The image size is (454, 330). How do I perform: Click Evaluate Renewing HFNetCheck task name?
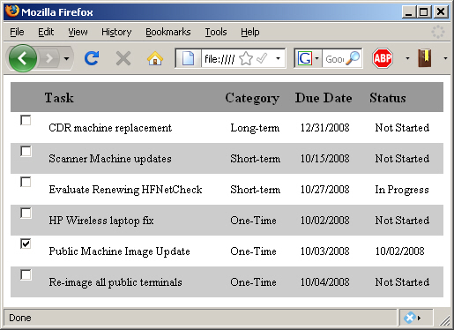coord(125,190)
